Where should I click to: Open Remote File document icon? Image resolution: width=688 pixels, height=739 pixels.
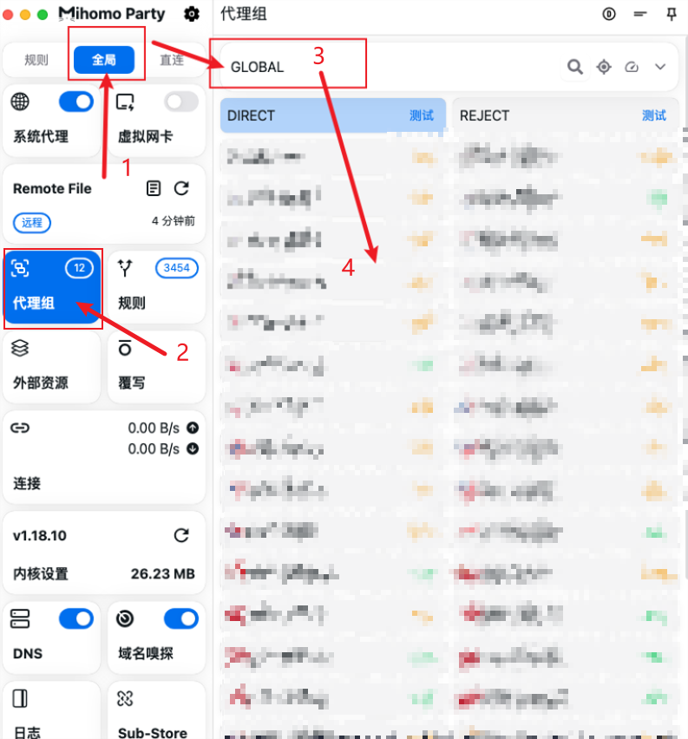pyautogui.click(x=154, y=188)
